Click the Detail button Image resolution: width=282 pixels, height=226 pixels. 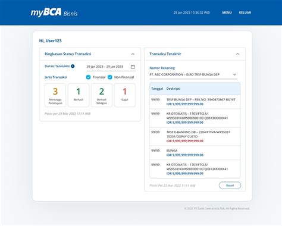tap(230, 186)
